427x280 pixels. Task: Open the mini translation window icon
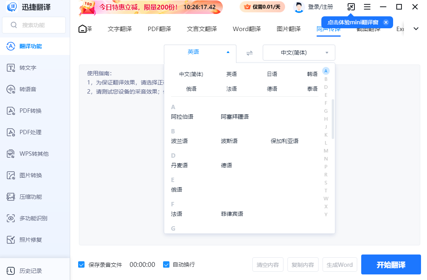tap(351, 7)
